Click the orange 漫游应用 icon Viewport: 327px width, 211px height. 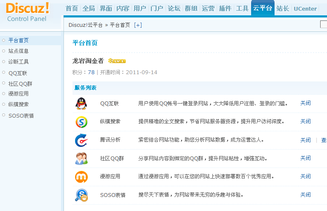click(81, 177)
